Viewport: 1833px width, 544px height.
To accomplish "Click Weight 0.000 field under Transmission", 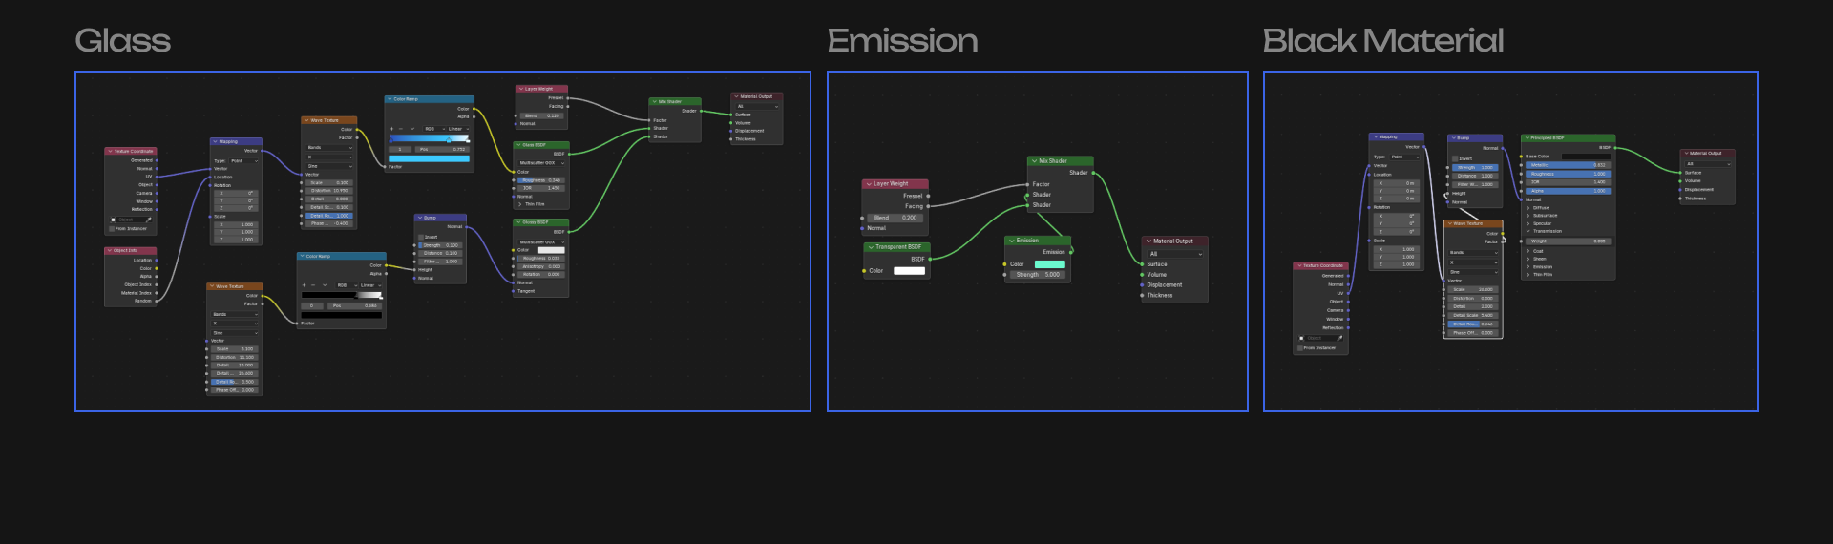I will 1569,241.
